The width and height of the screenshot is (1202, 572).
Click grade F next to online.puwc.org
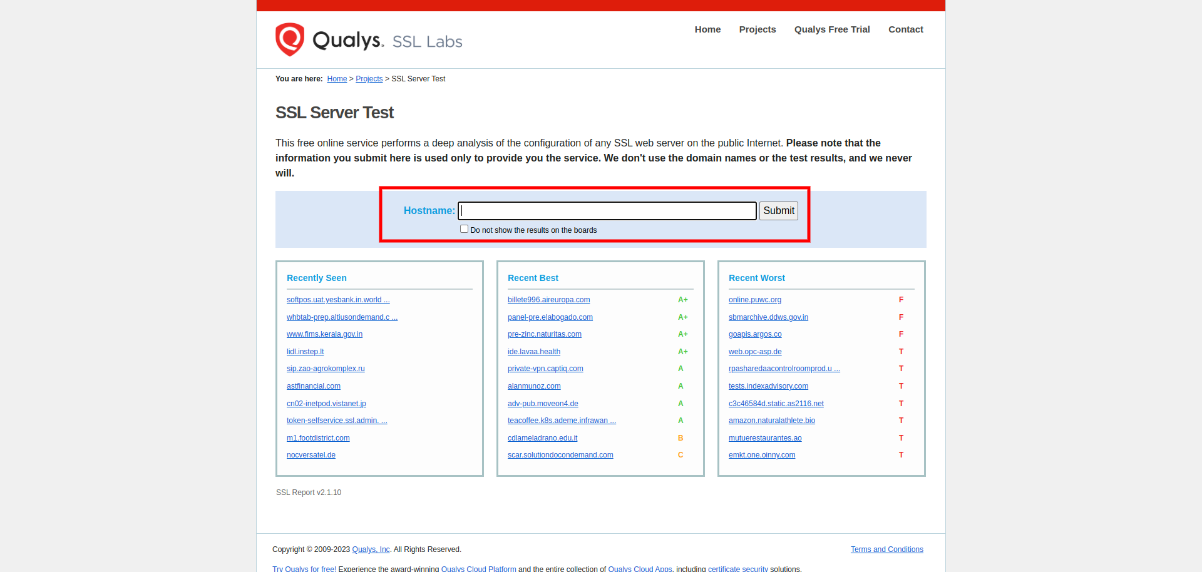point(901,300)
